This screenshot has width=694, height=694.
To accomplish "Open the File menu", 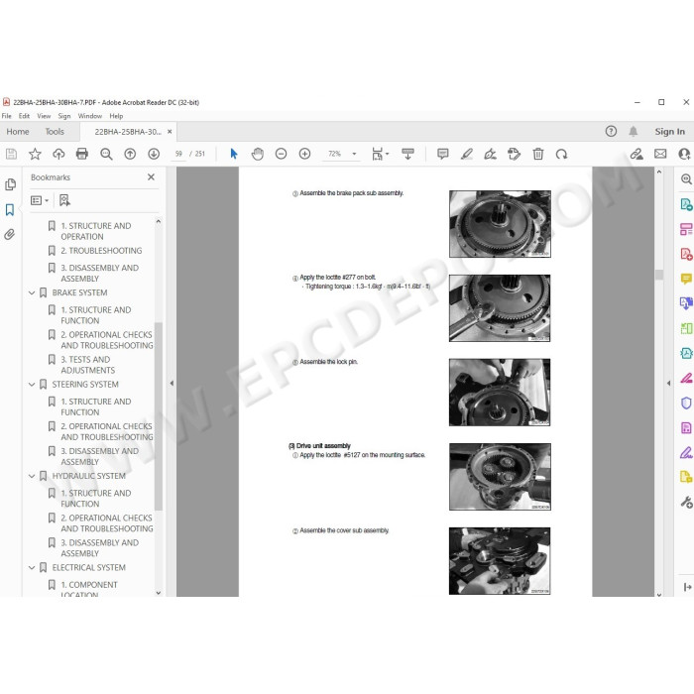I will 7,116.
